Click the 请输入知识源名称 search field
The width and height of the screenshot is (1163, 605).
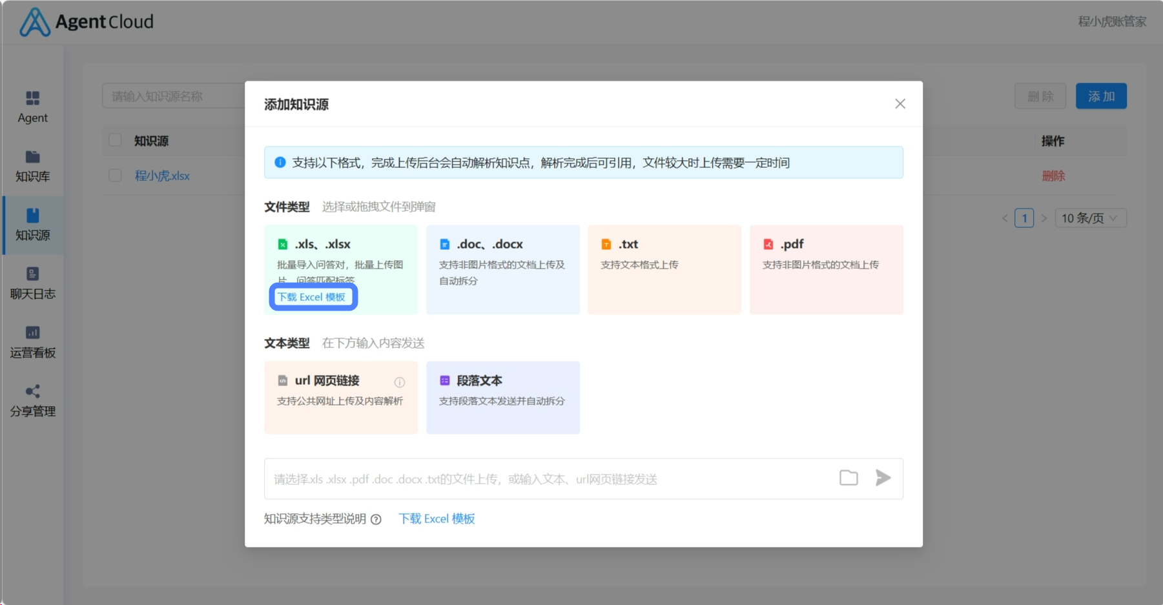(173, 96)
